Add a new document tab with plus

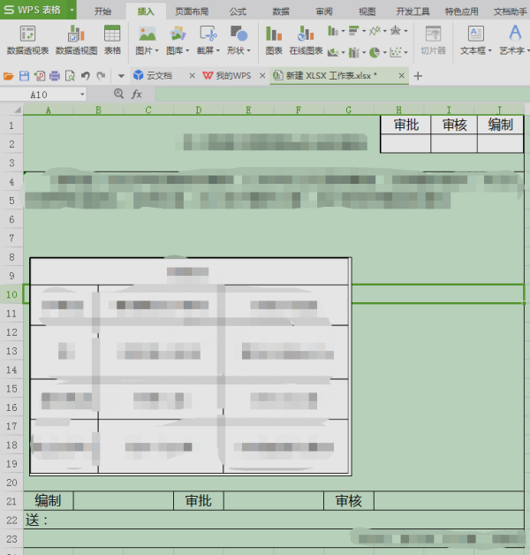(x=418, y=76)
